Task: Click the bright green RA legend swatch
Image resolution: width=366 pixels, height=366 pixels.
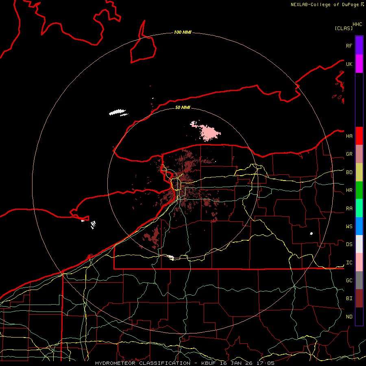Action: tap(359, 208)
